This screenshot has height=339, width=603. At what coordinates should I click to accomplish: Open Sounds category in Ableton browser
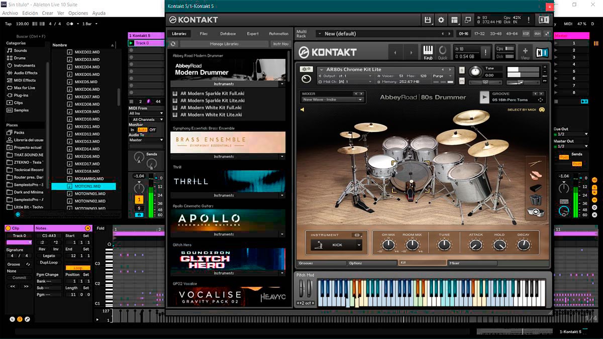coord(20,51)
